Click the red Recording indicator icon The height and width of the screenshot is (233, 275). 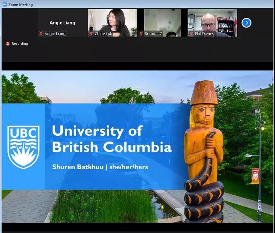tap(8, 44)
